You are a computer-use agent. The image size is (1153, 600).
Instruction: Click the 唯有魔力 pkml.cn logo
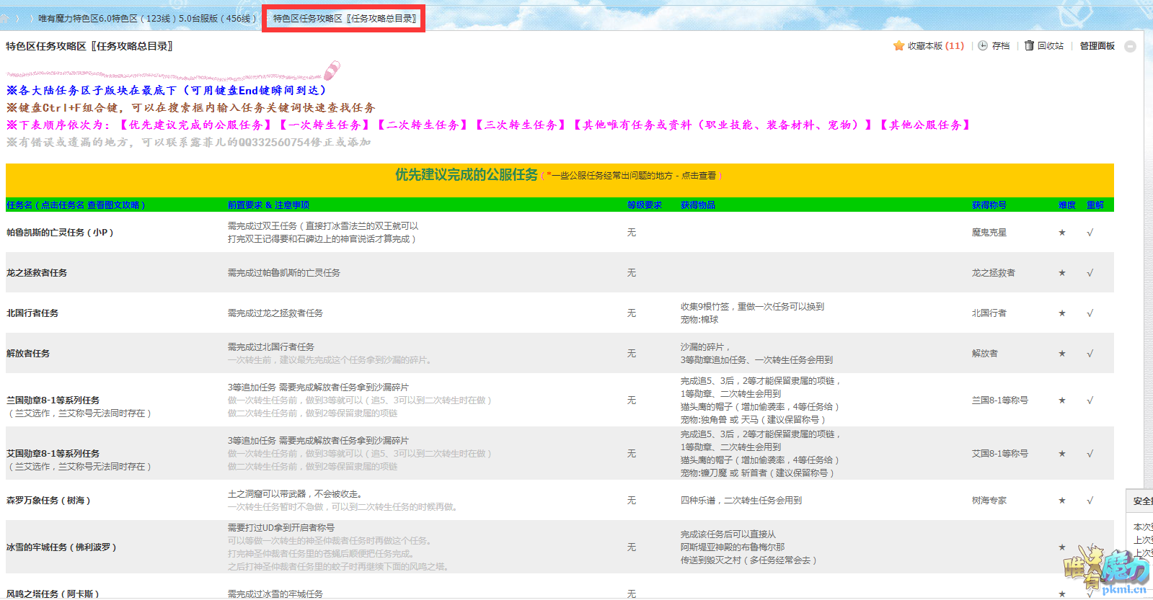point(1107,570)
